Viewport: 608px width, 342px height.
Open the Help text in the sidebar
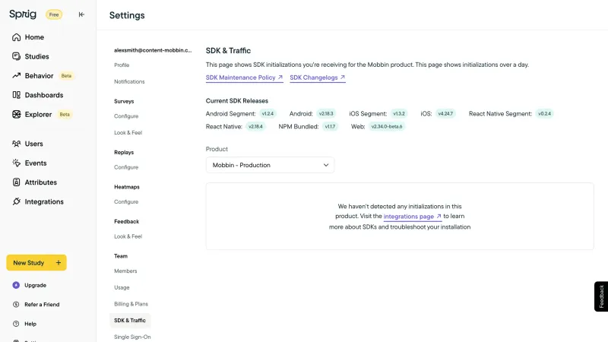click(x=30, y=324)
